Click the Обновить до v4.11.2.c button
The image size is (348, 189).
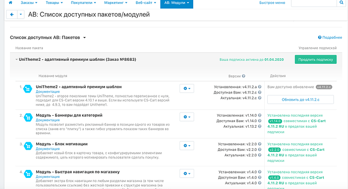pos(301,100)
